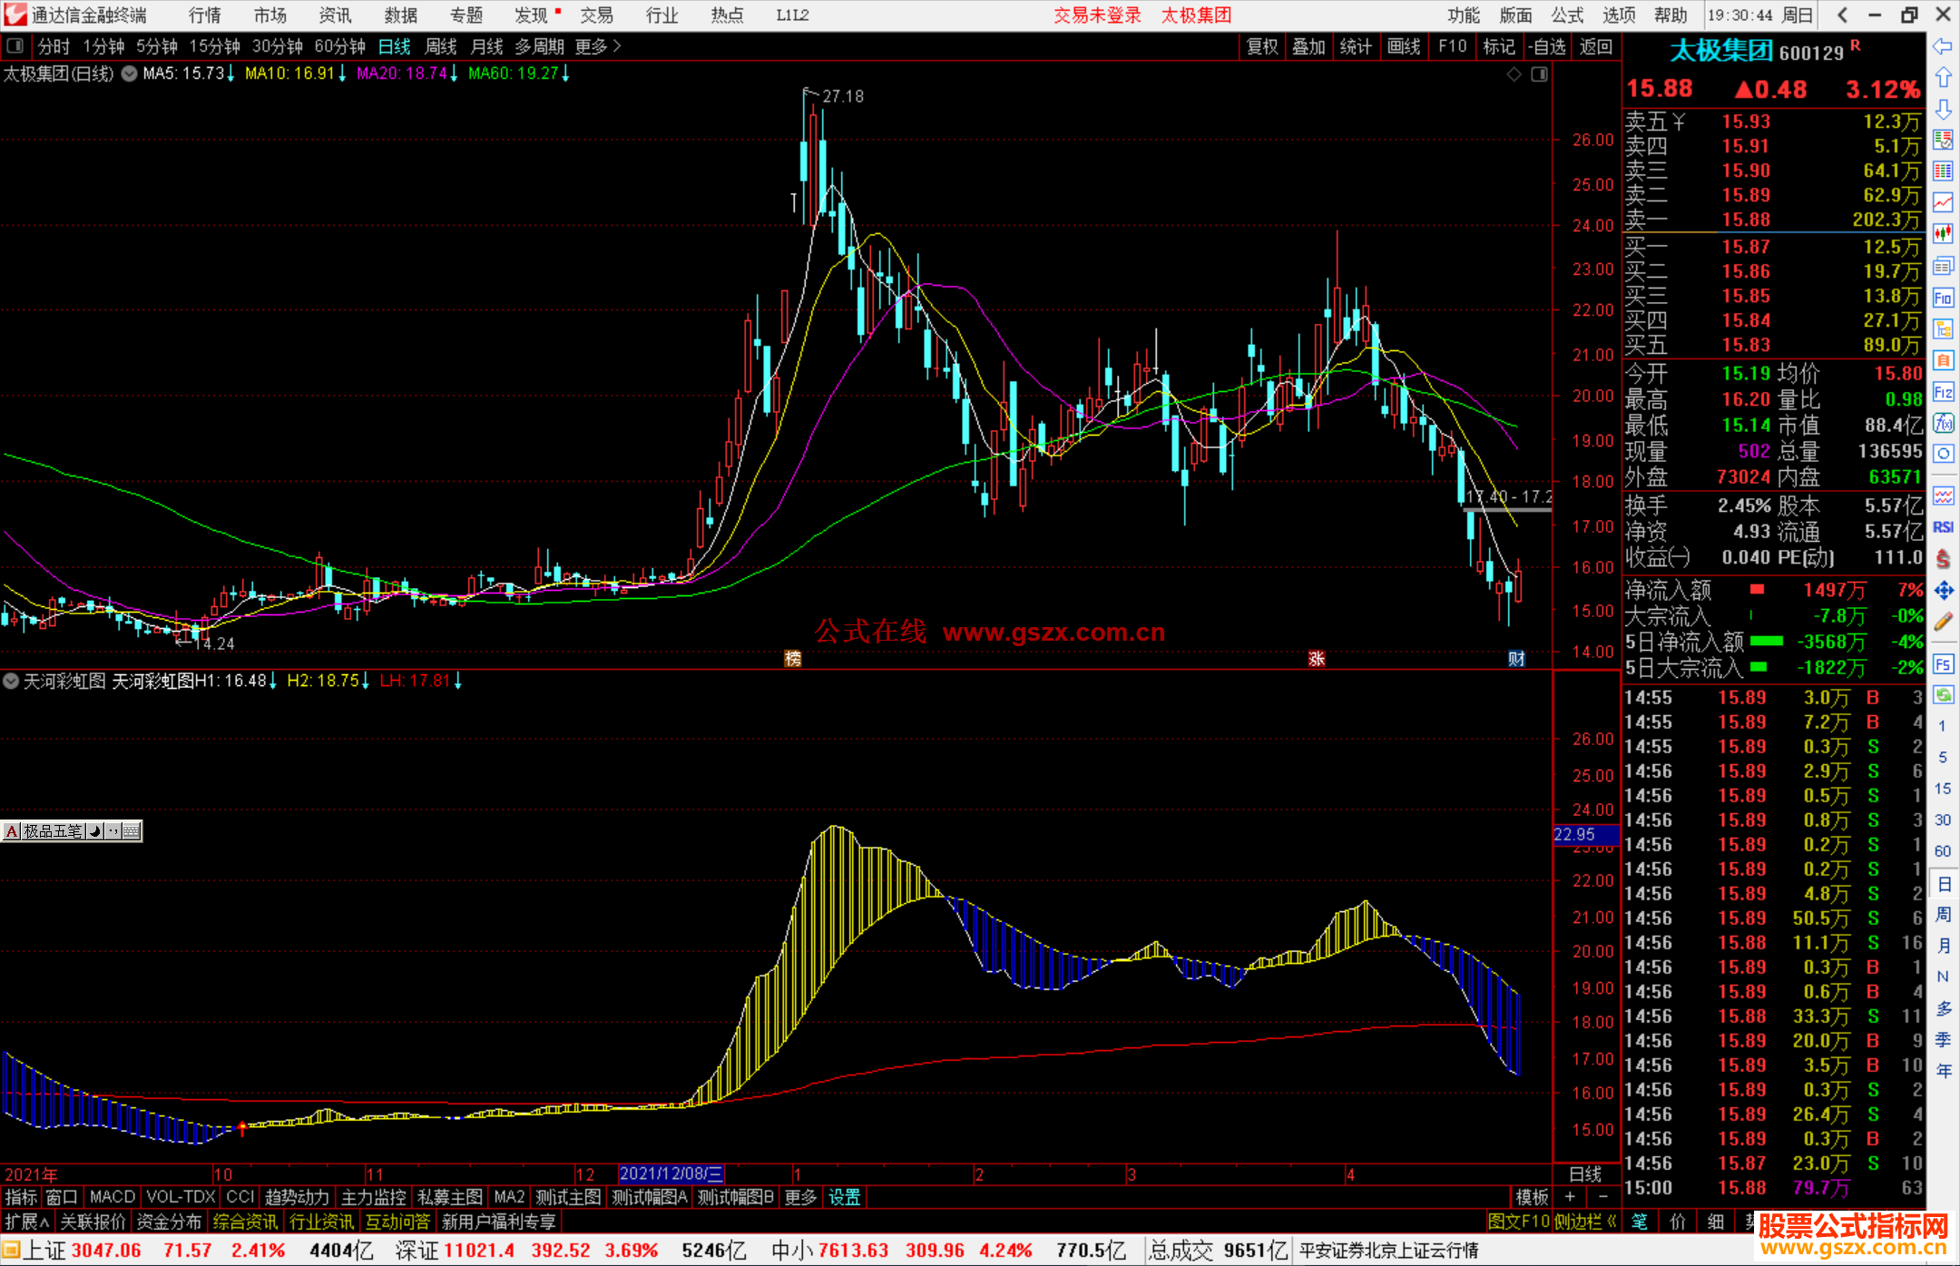Open the intraday line chart sidebar icon
Screen dimensions: 1960x1266
click(x=1943, y=202)
